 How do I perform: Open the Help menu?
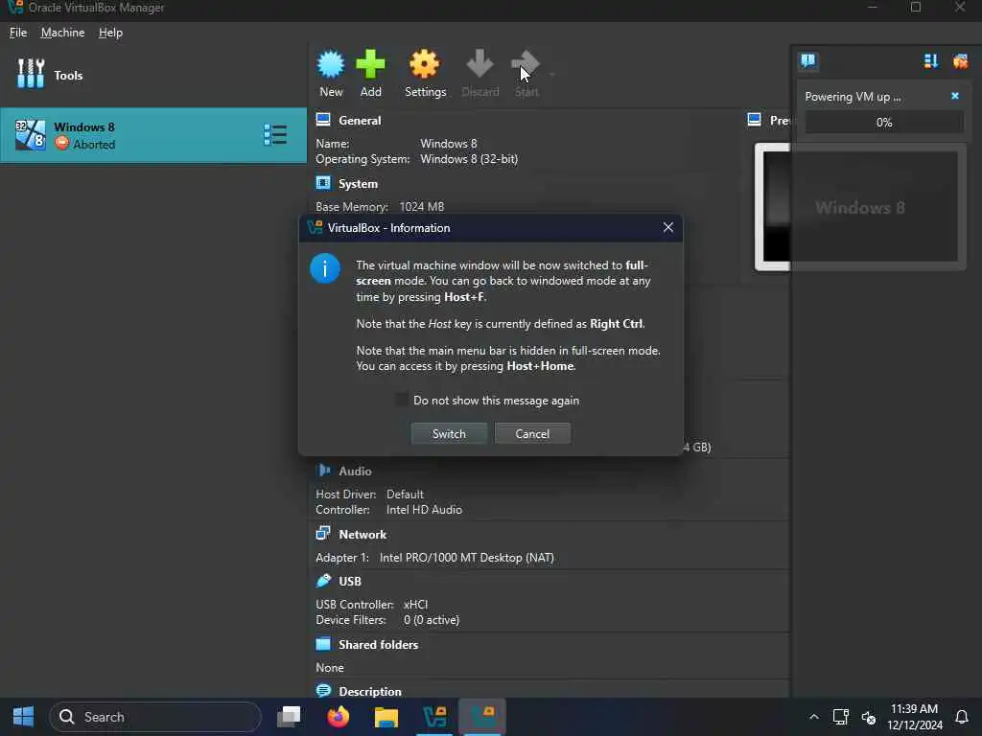point(110,33)
